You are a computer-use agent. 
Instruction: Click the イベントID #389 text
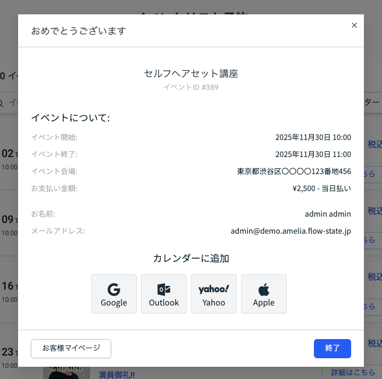(x=191, y=87)
